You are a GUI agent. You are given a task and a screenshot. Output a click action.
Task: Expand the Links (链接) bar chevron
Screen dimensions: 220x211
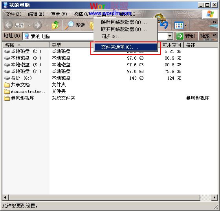click(x=214, y=35)
